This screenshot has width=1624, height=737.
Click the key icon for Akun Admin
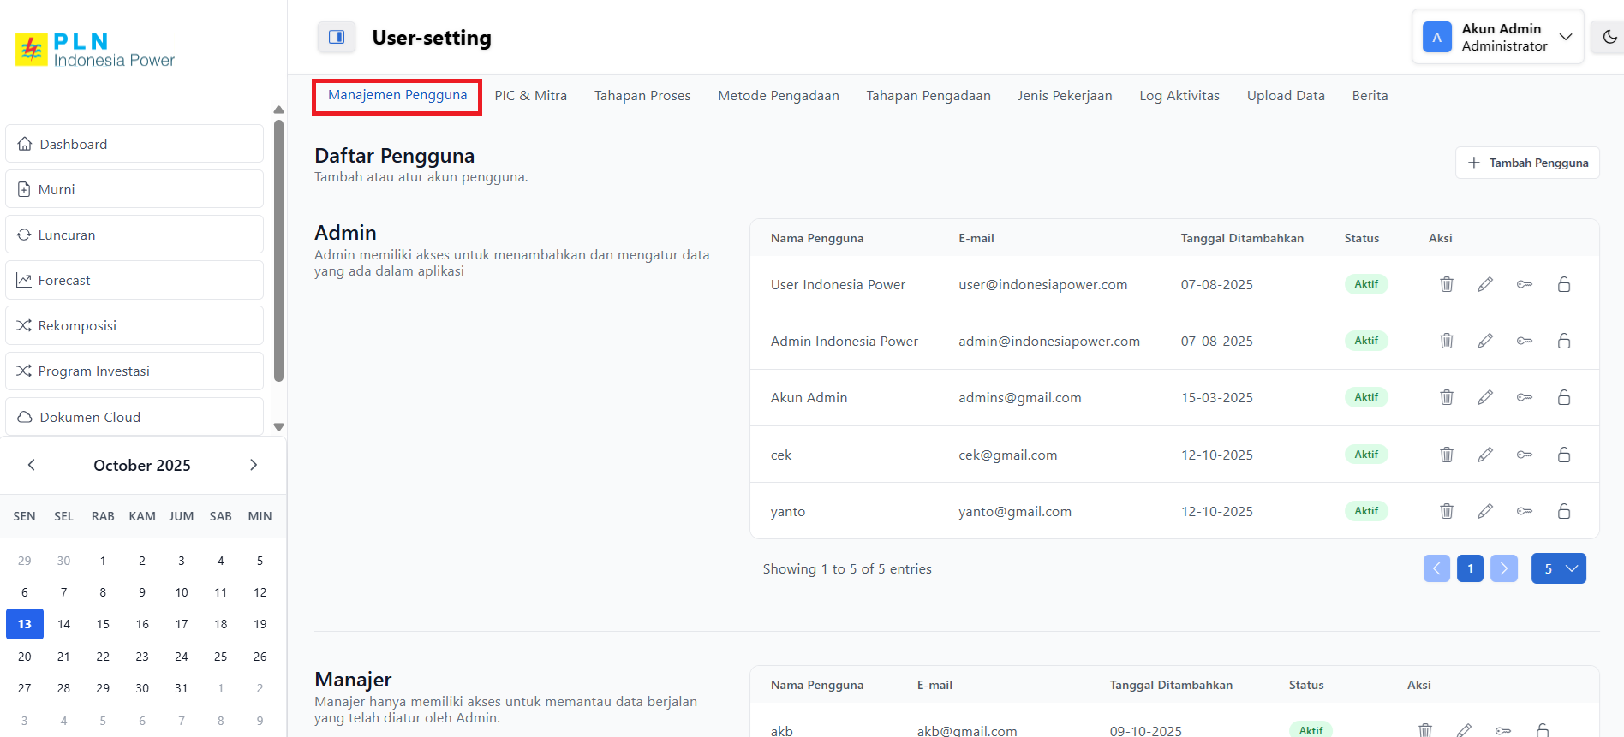click(1525, 397)
